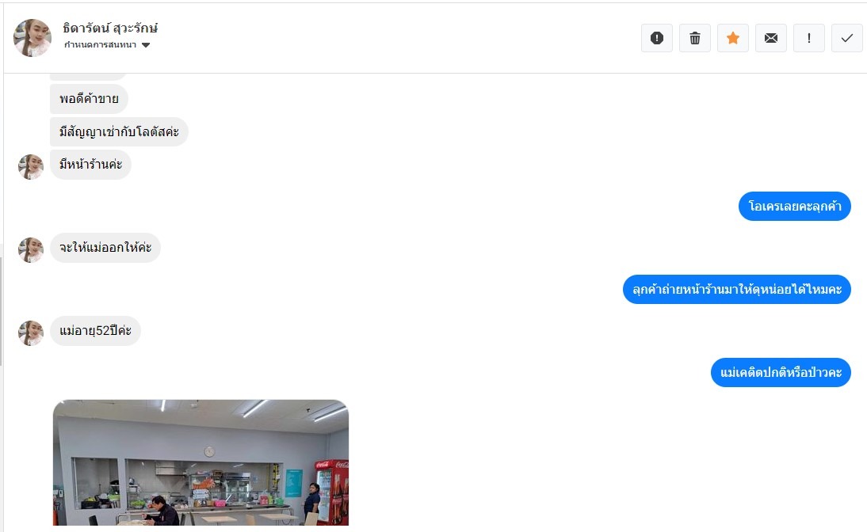This screenshot has height=532, width=867.
Task: Select the ลูกค้าถ่ายหน้าร้าน sent message bubble
Action: pyautogui.click(x=736, y=290)
